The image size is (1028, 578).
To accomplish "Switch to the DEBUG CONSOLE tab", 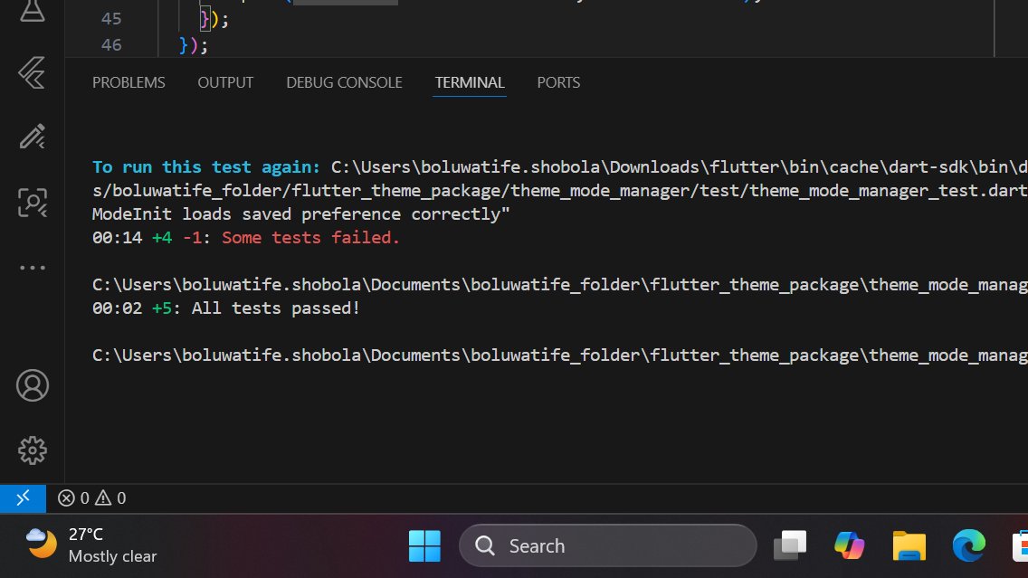I will tap(344, 82).
